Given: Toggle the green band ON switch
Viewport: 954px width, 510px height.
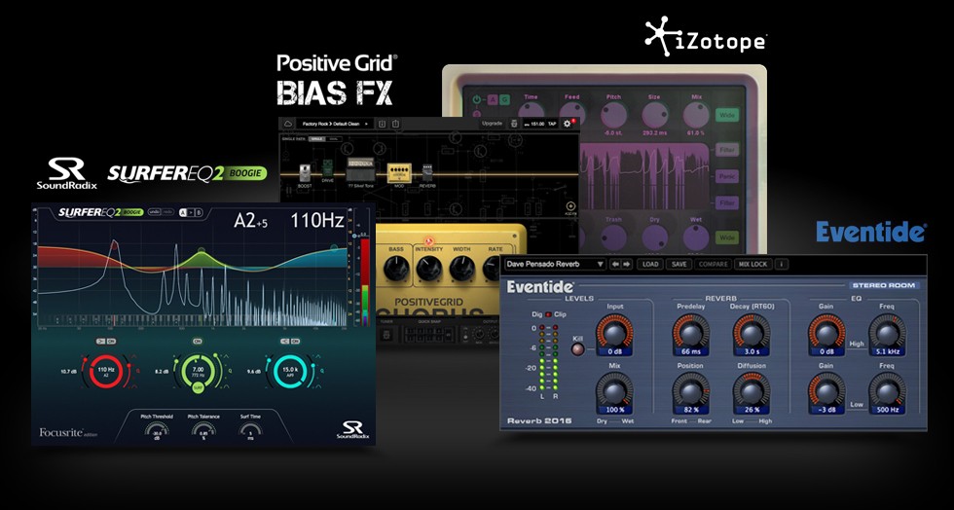Looking at the screenshot, I should pyautogui.click(x=197, y=342).
